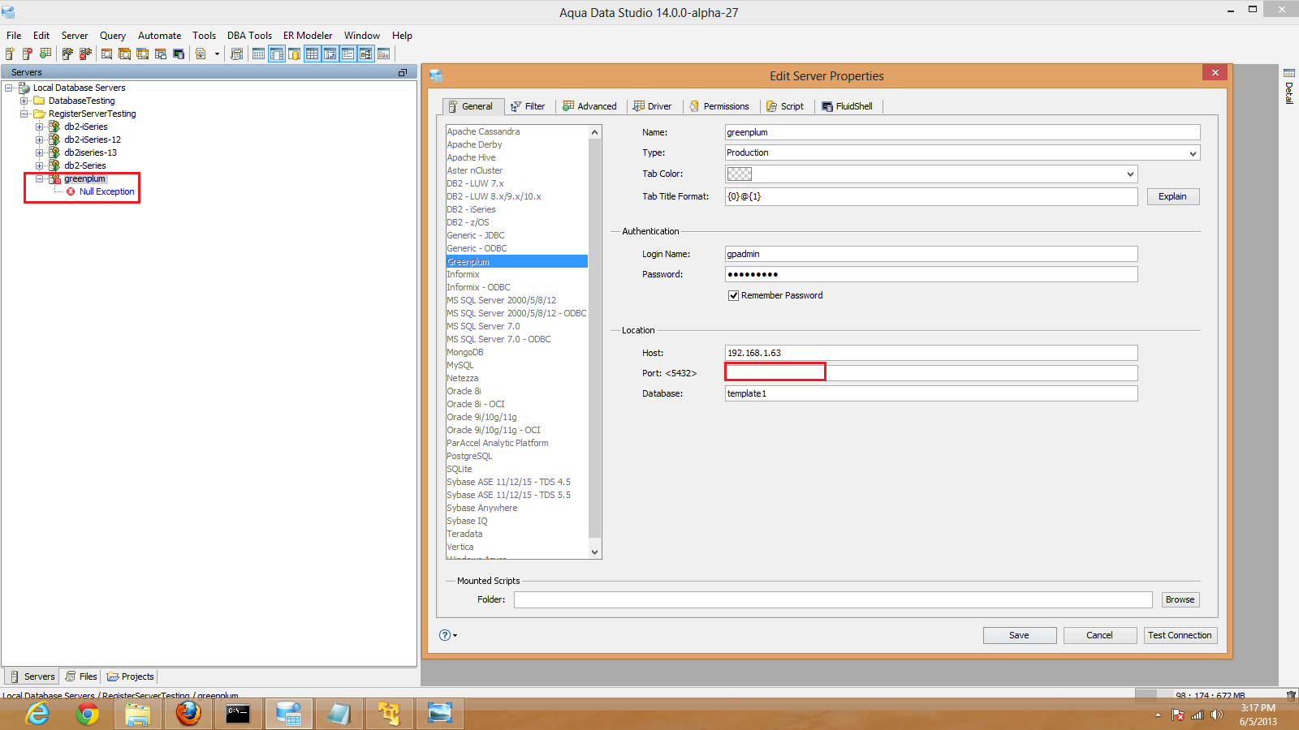Restore the Servers panel with its corner icon
The width and height of the screenshot is (1299, 730).
coord(403,72)
